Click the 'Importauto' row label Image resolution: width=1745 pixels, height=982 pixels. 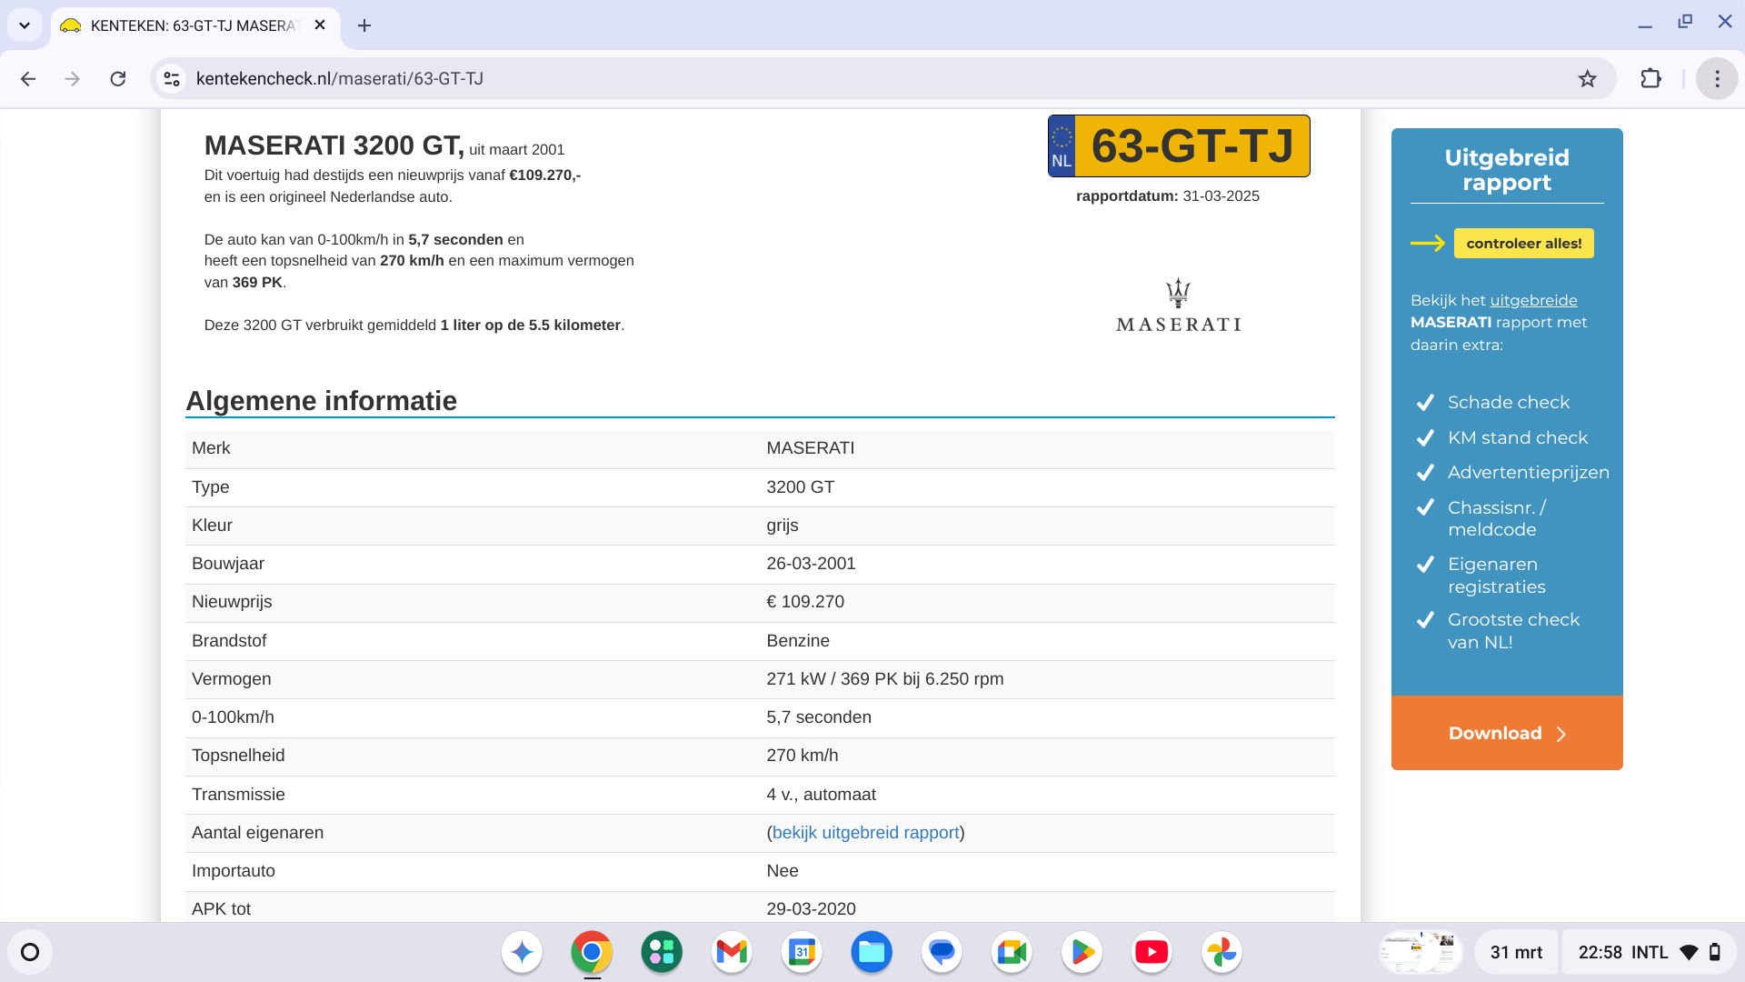tap(234, 871)
